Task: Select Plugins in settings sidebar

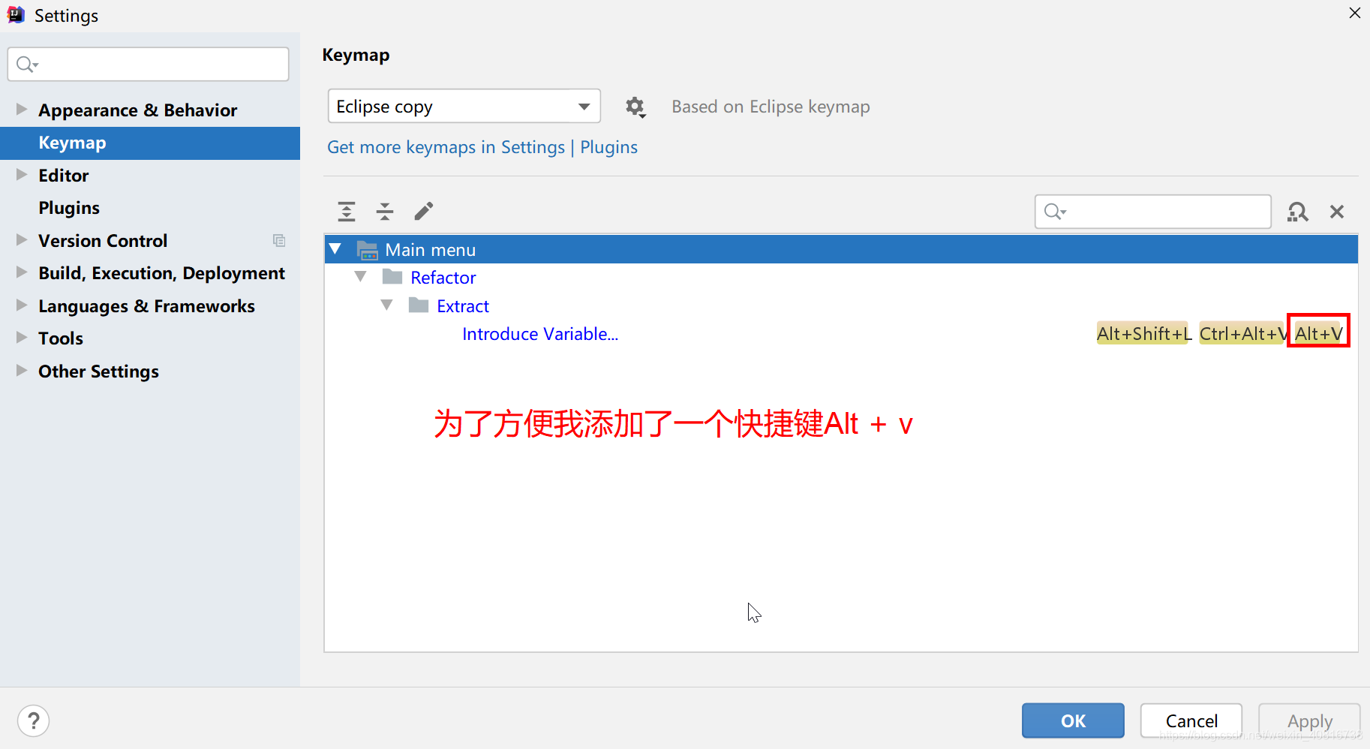Action: [69, 208]
